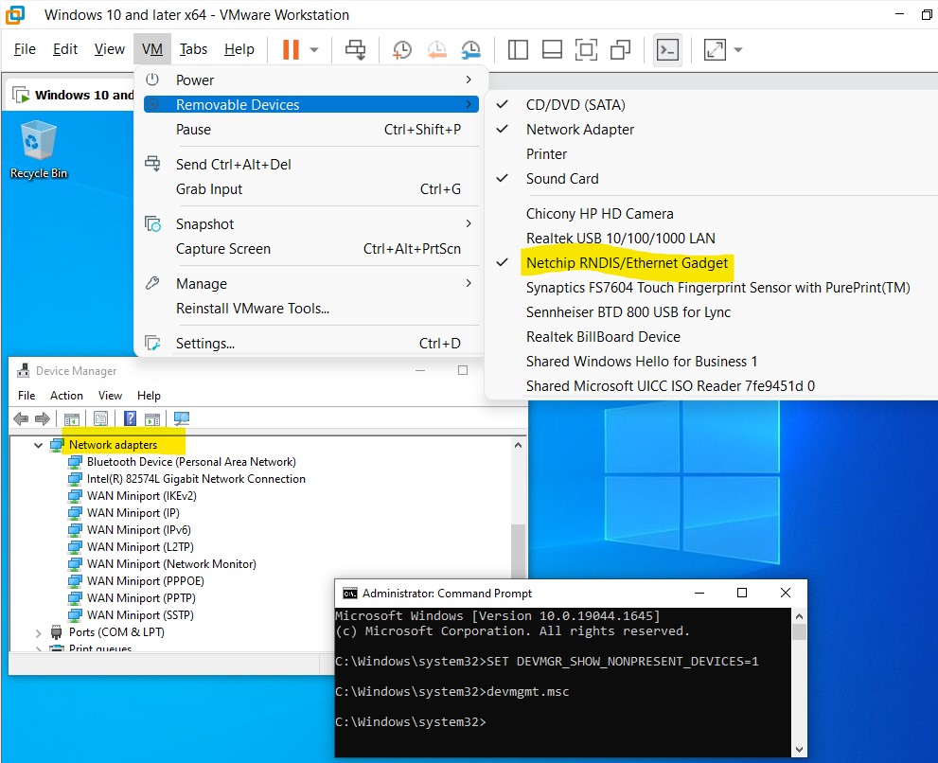Click Command Prompt scrollbar down arrow
This screenshot has height=763, width=938.
pos(799,749)
